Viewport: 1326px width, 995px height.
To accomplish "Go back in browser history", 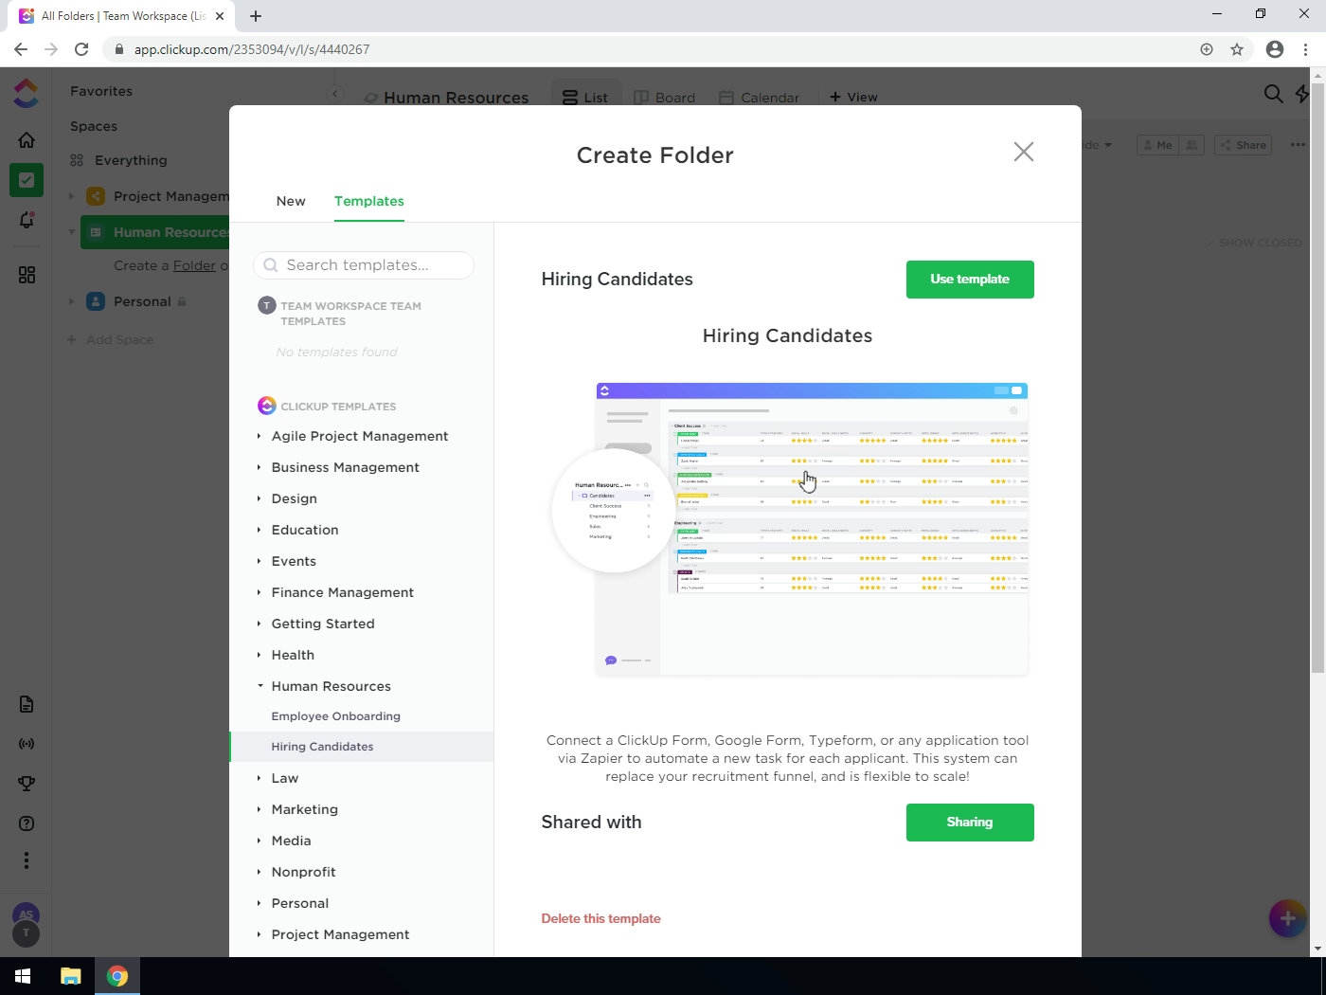I will click(21, 49).
